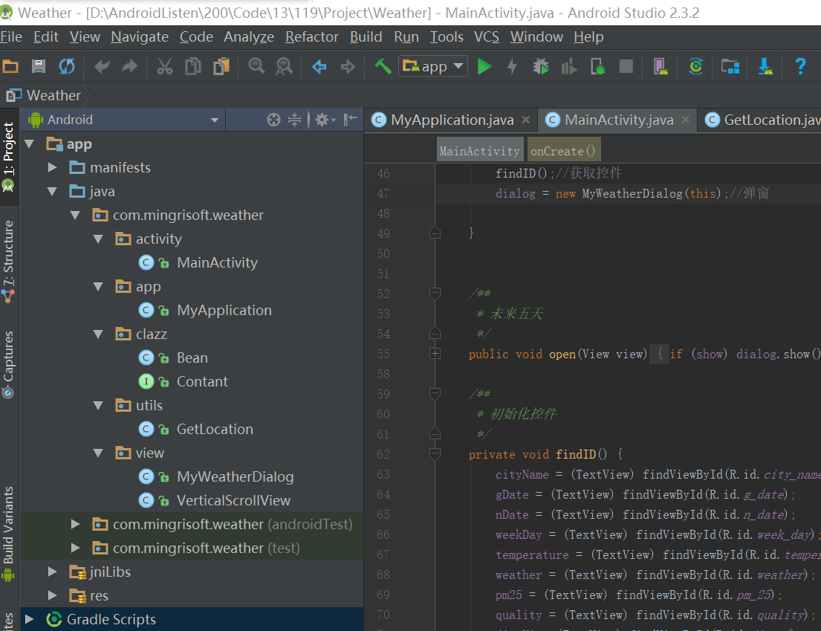Click the MainActivity breadcrumb in editor
This screenshot has width=821, height=631.
coord(480,151)
